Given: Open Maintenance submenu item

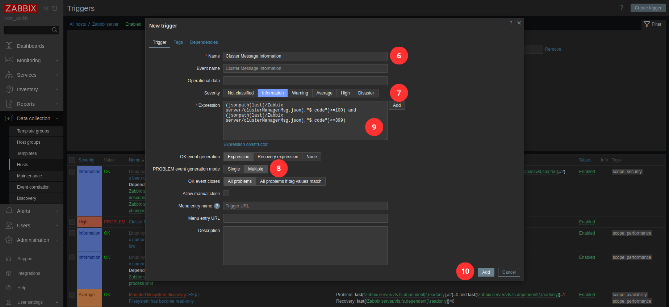Looking at the screenshot, I should pos(36,176).
